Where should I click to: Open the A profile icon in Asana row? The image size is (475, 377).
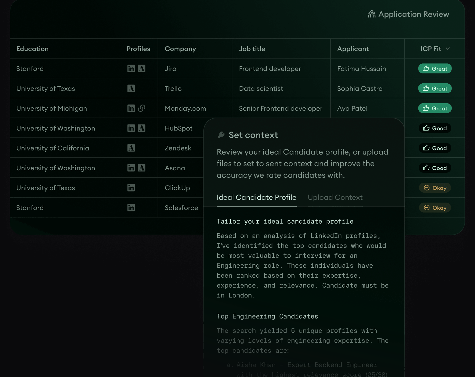point(142,168)
